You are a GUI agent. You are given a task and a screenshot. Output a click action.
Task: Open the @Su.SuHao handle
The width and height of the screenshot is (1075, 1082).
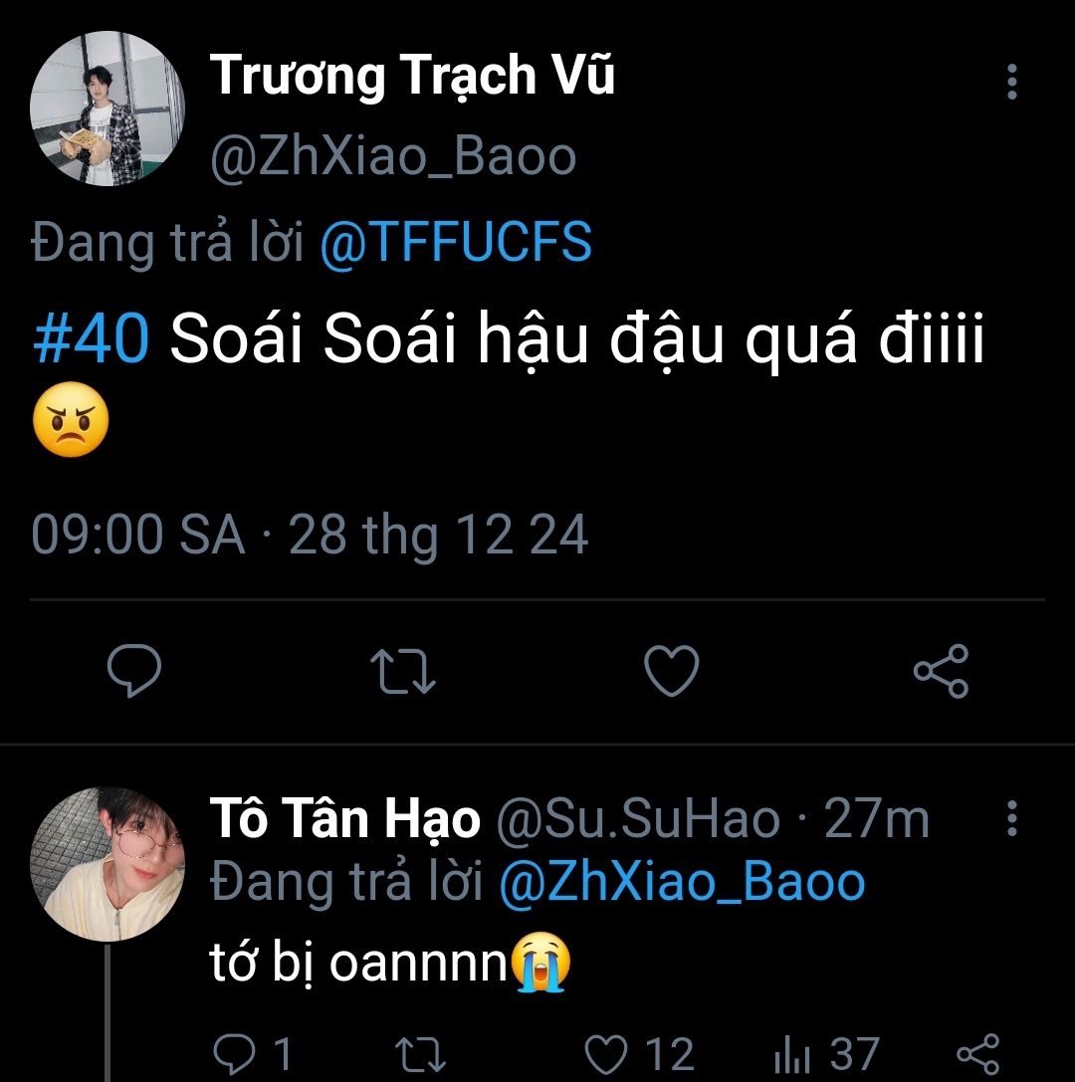(x=637, y=819)
